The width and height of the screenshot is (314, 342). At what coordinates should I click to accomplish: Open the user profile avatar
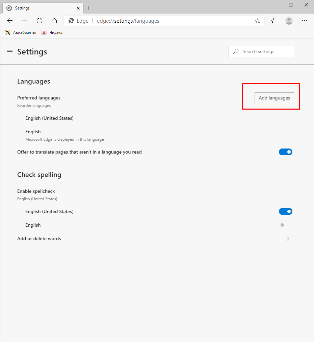point(289,21)
